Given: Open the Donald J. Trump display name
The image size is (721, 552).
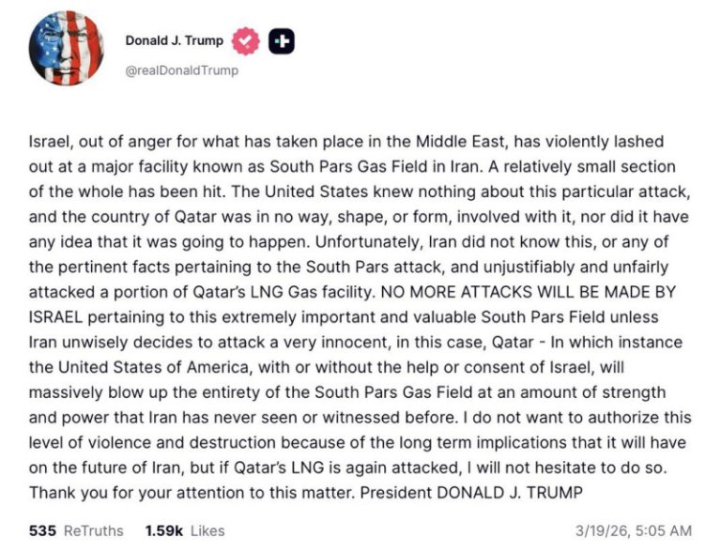Looking at the screenshot, I should [176, 40].
